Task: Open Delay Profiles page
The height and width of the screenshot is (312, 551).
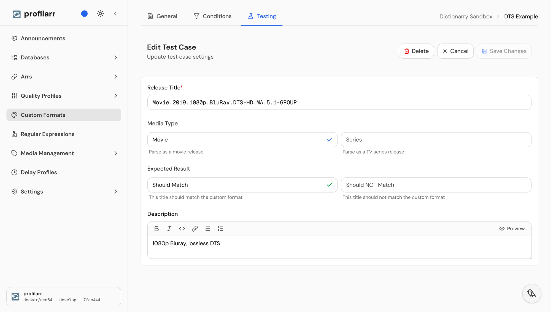Action: (64, 172)
